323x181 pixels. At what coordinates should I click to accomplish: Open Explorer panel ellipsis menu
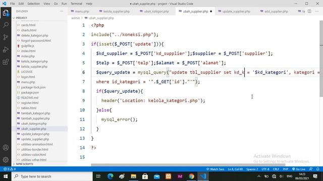[x=62, y=11]
